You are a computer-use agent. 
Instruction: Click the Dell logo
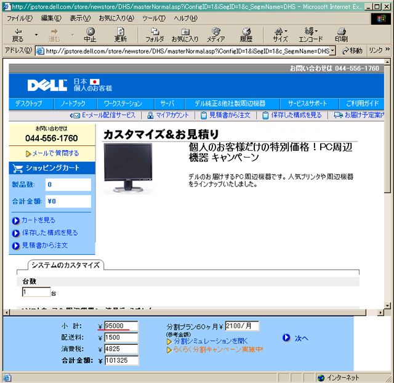point(47,86)
